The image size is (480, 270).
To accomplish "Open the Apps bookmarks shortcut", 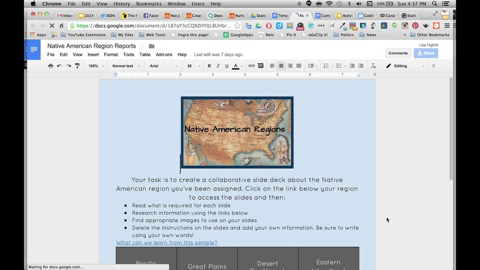I will point(38,35).
